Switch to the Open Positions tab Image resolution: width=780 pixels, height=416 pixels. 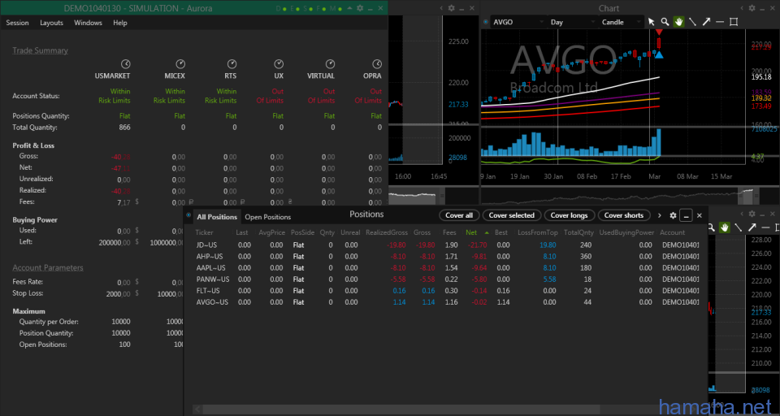pos(267,217)
